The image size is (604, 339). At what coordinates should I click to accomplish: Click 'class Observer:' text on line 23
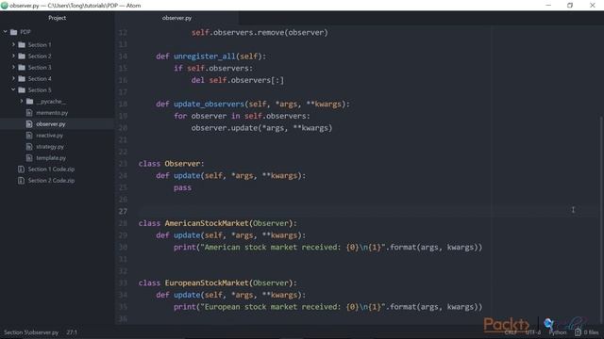click(172, 164)
